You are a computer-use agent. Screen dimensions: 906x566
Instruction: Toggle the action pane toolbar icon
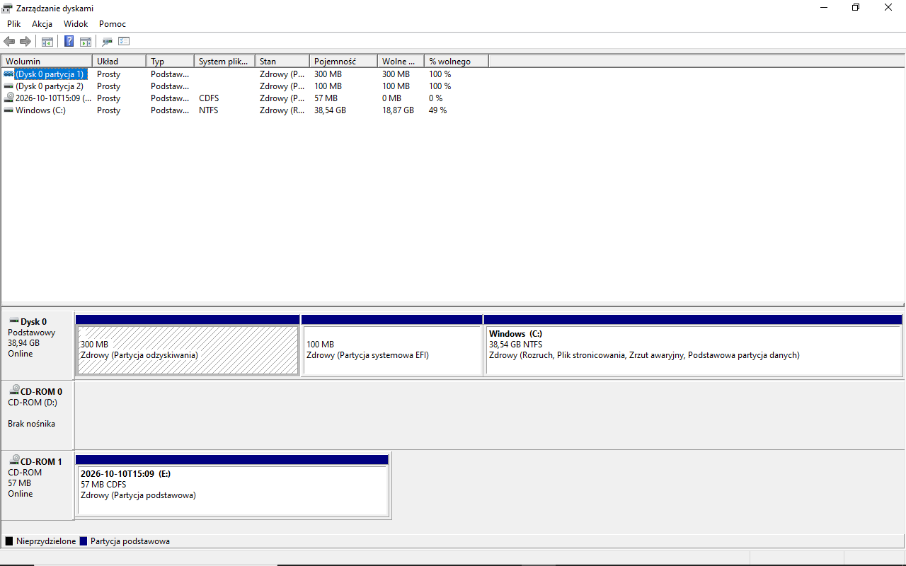(86, 42)
